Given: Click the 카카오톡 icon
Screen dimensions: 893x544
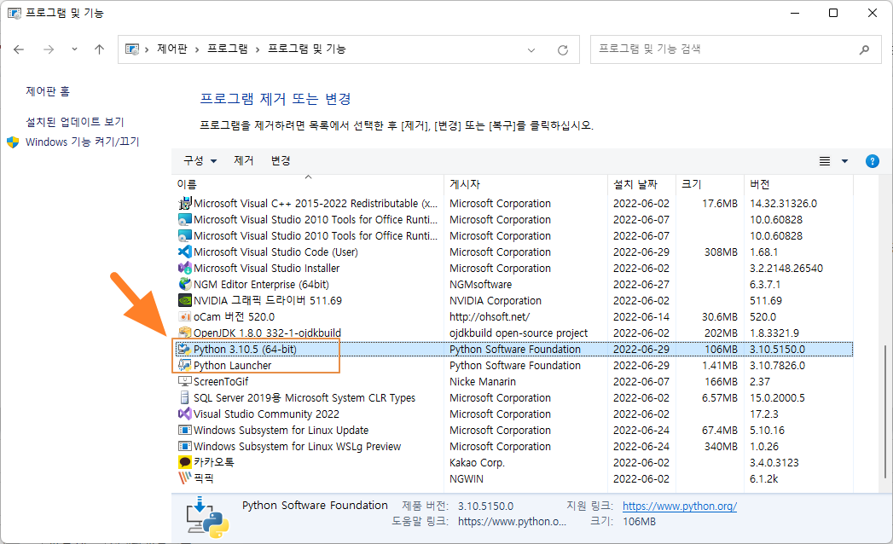Looking at the screenshot, I should [184, 462].
